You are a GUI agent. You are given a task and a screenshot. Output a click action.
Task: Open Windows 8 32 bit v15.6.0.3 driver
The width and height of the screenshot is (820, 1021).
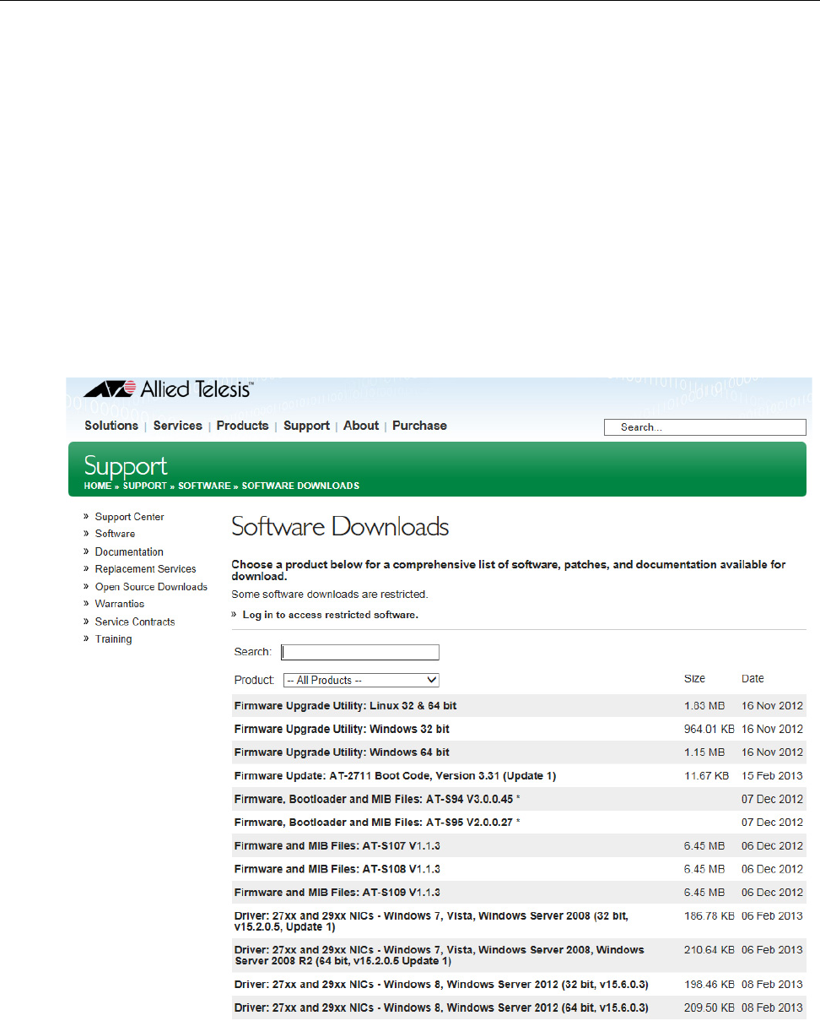tap(441, 985)
